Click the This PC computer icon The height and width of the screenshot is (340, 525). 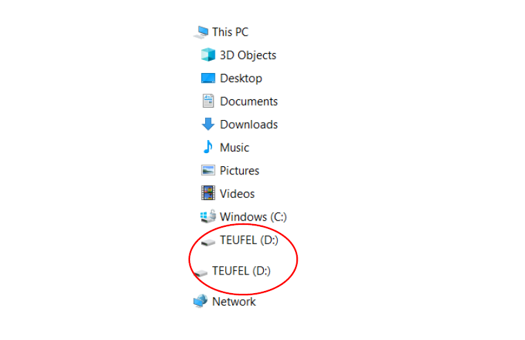click(201, 32)
